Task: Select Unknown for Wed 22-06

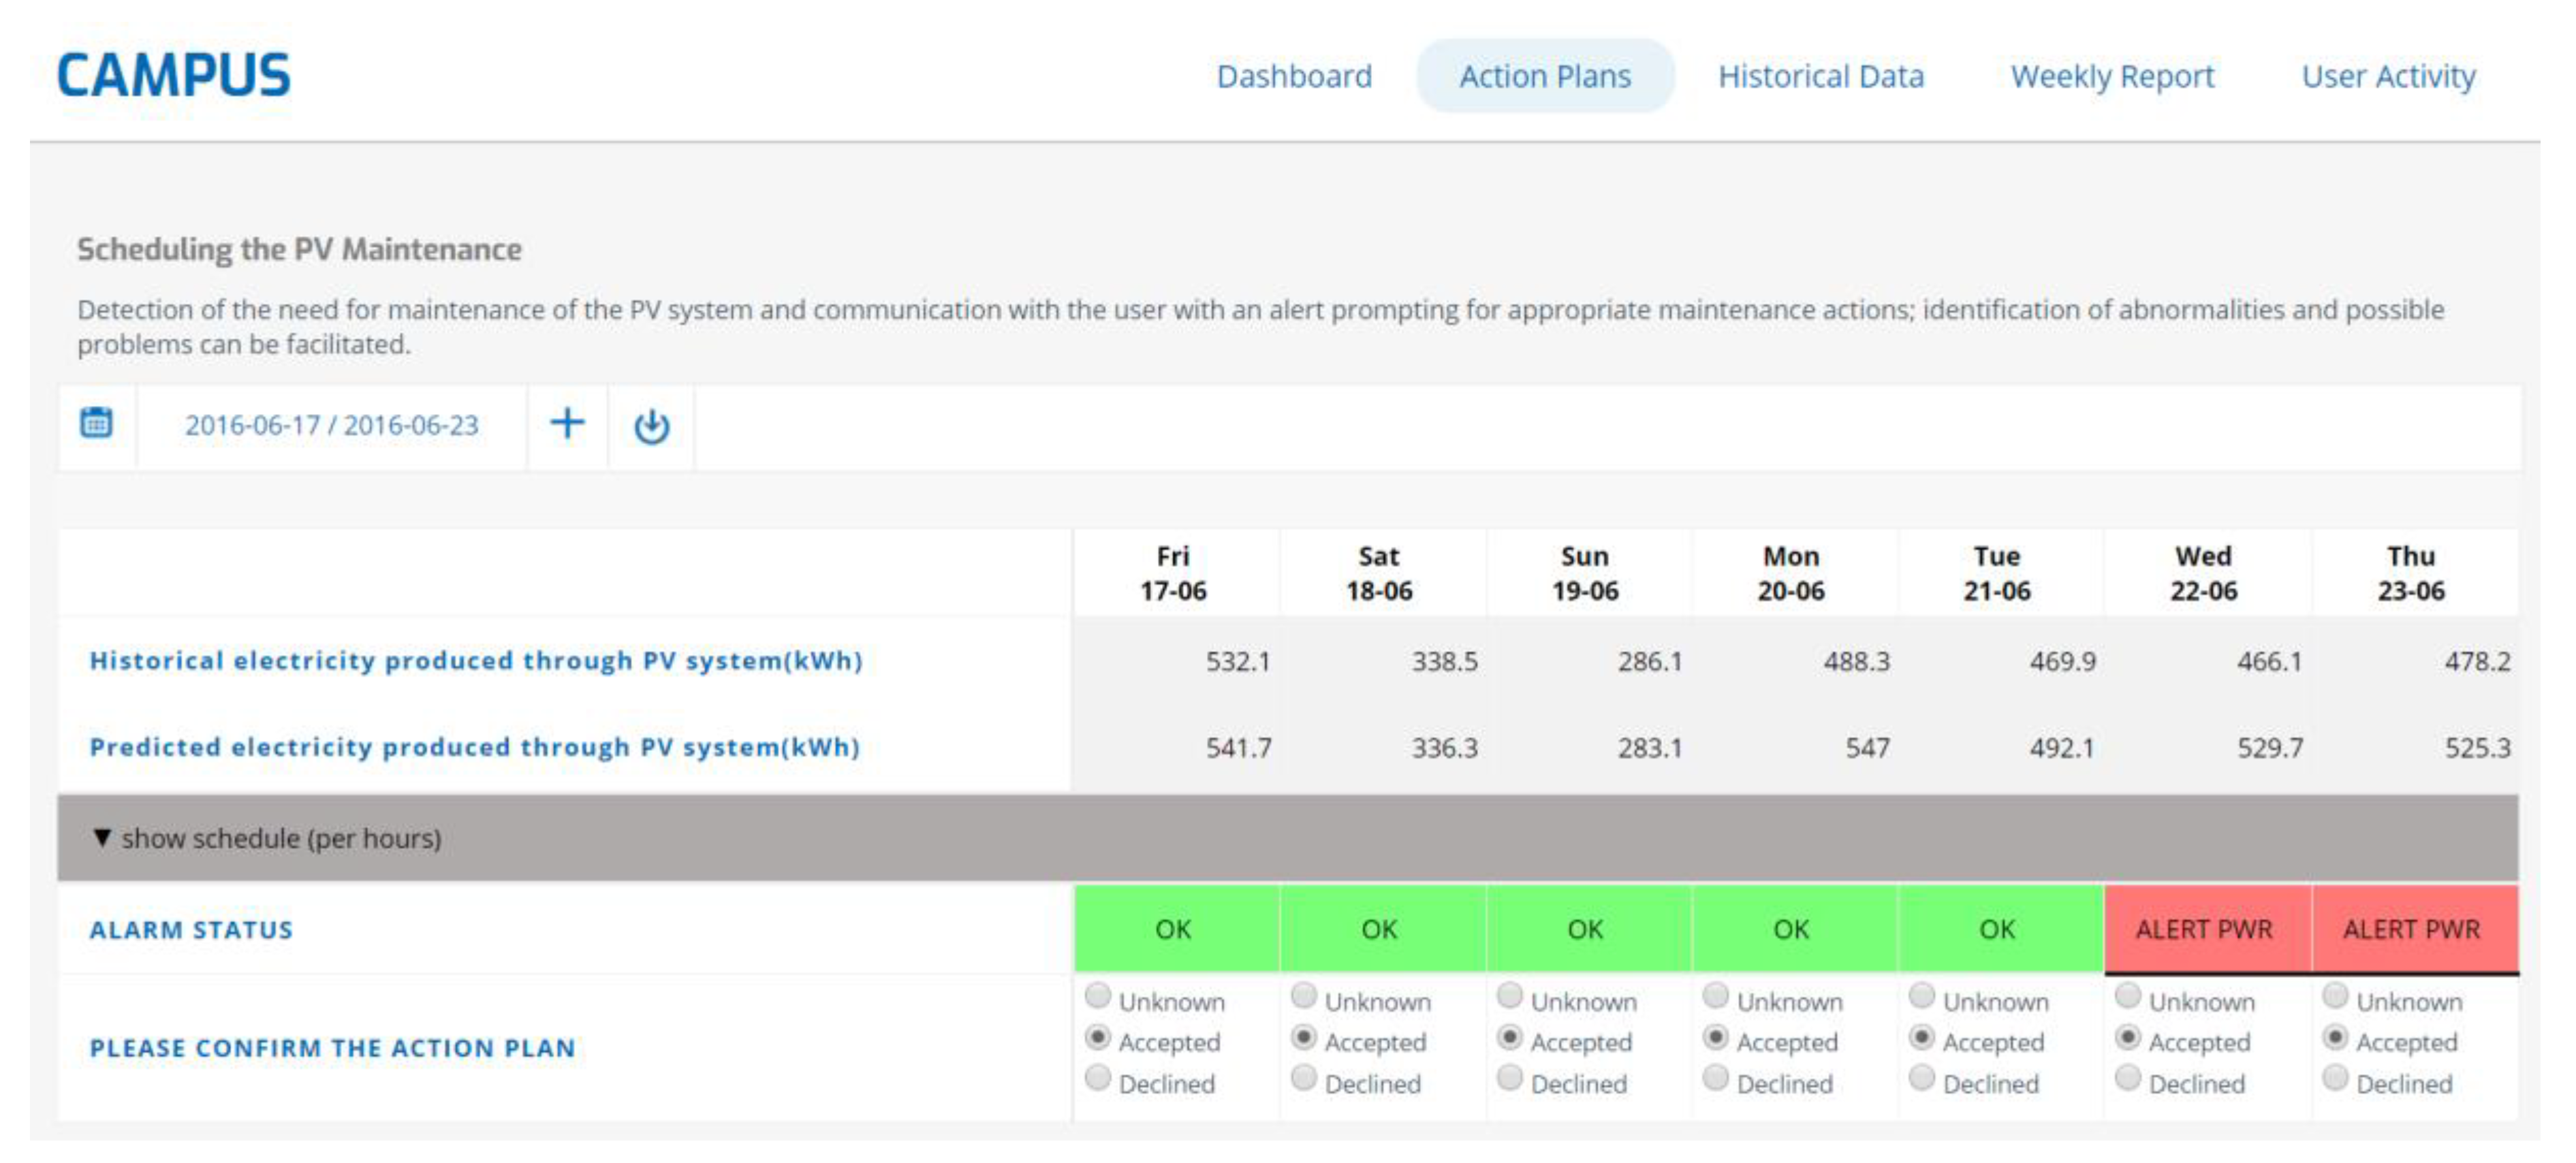Action: coord(2128,996)
